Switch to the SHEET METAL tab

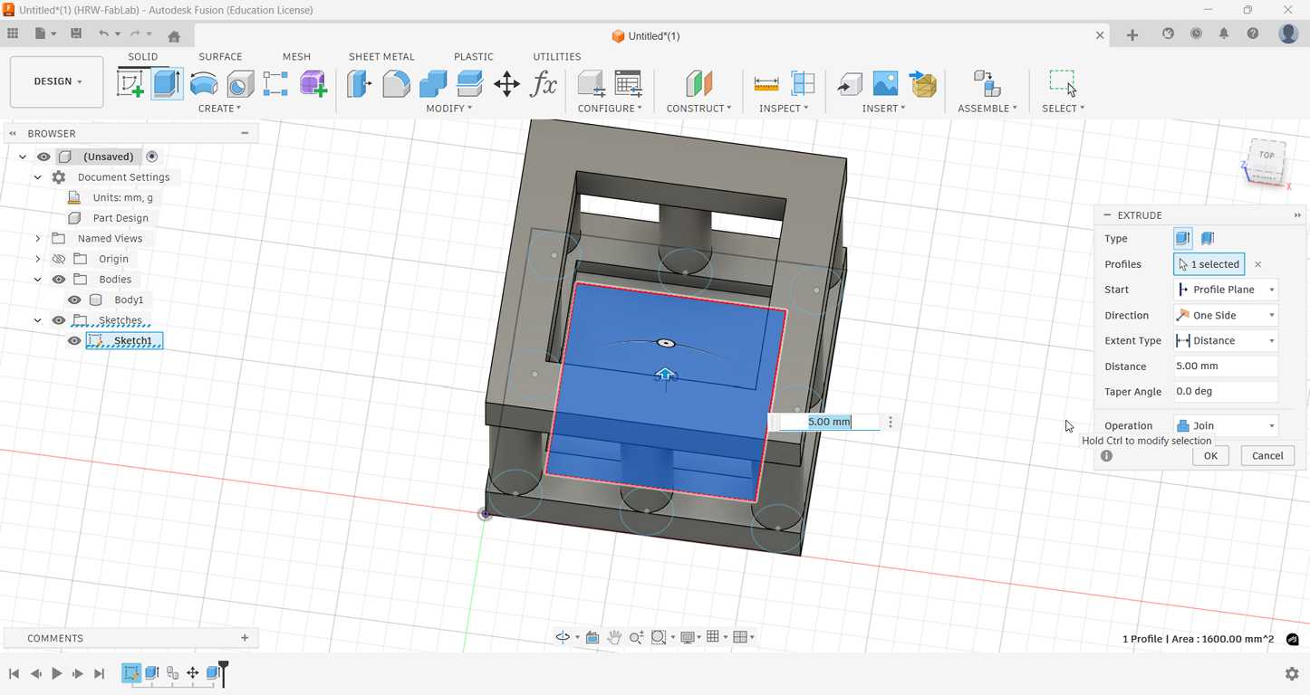pyautogui.click(x=381, y=56)
